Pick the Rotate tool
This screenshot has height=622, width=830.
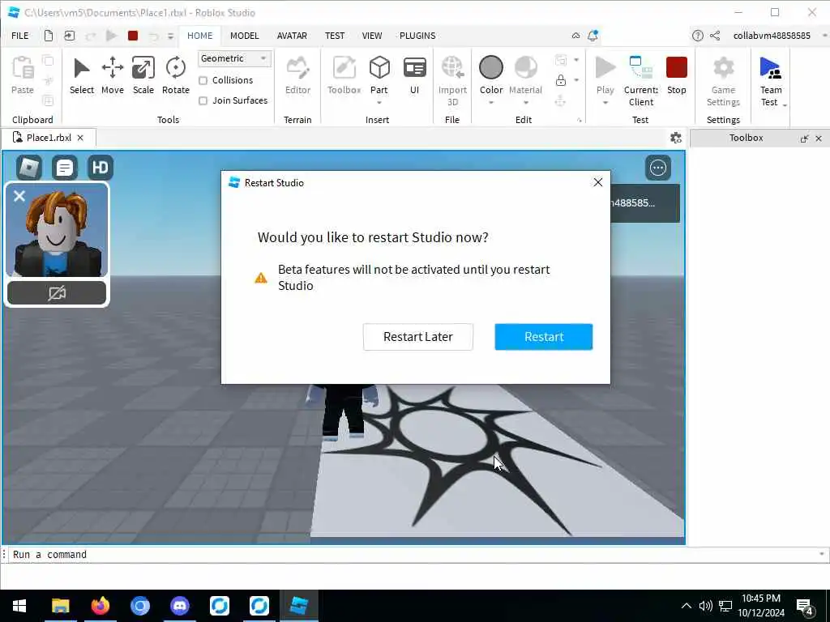[x=175, y=68]
